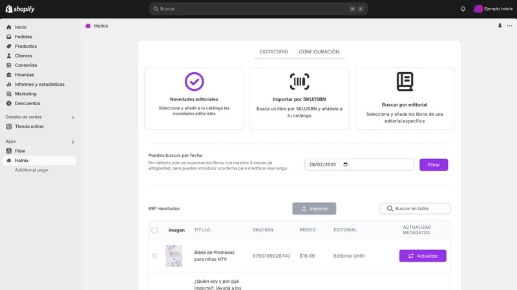Image resolution: width=517 pixels, height=290 pixels.
Task: Click the Finanzas bank icon
Action: pos(9,75)
